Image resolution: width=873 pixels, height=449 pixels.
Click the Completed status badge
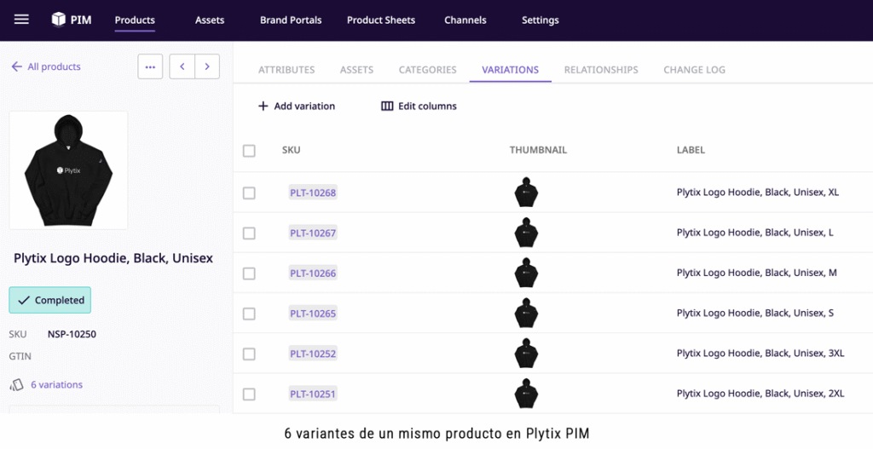click(49, 301)
